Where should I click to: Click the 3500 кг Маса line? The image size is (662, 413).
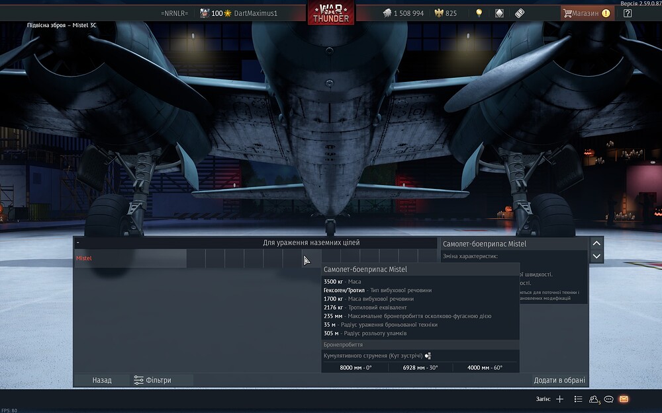[x=342, y=282]
